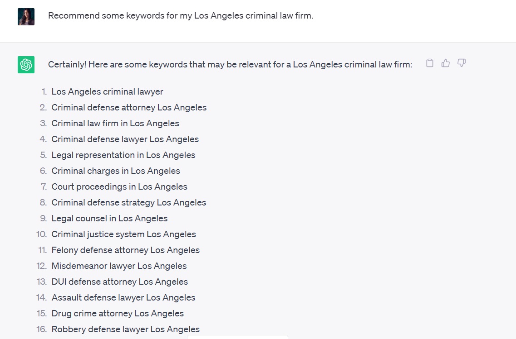Click "Los Angeles criminal lawyer" list item
The width and height of the screenshot is (516, 339).
tap(107, 92)
